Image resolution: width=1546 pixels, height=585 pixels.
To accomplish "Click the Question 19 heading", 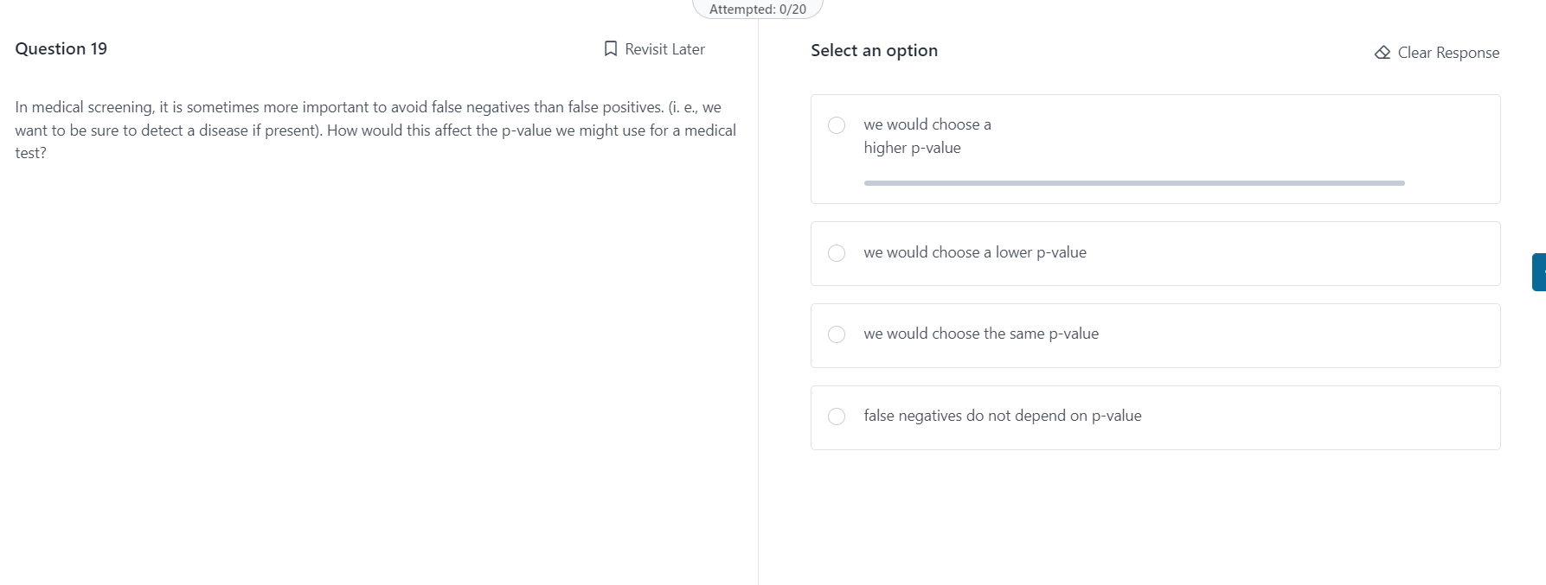I will coord(61,48).
